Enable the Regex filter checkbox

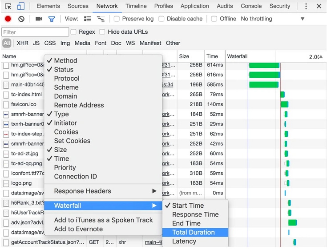pyautogui.click(x=73, y=32)
